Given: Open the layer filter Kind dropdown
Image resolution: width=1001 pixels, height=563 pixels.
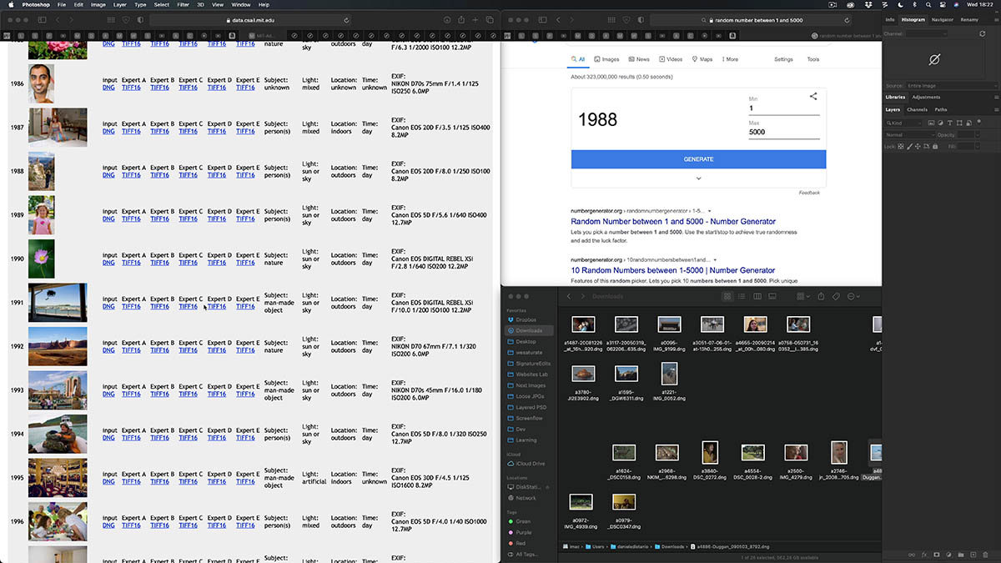Looking at the screenshot, I should coord(903,123).
